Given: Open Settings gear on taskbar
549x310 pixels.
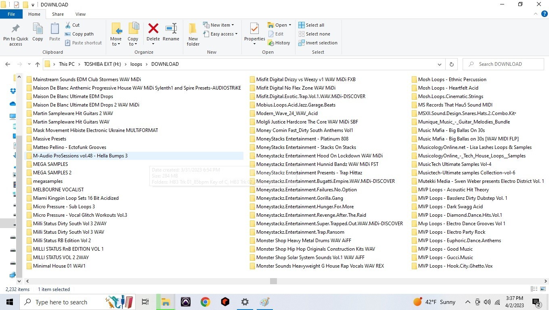Looking at the screenshot, I should point(245,302).
